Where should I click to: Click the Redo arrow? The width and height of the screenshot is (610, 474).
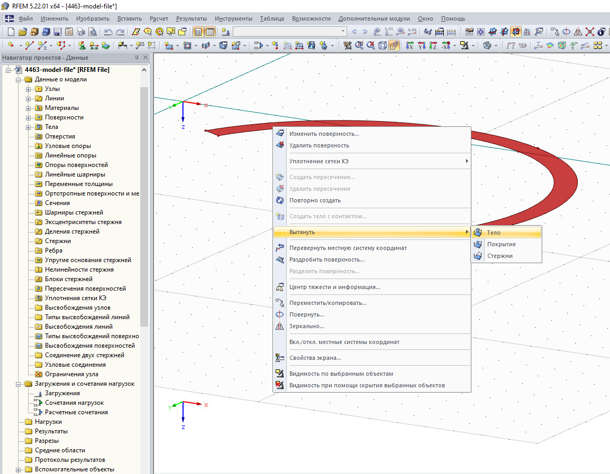120,32
